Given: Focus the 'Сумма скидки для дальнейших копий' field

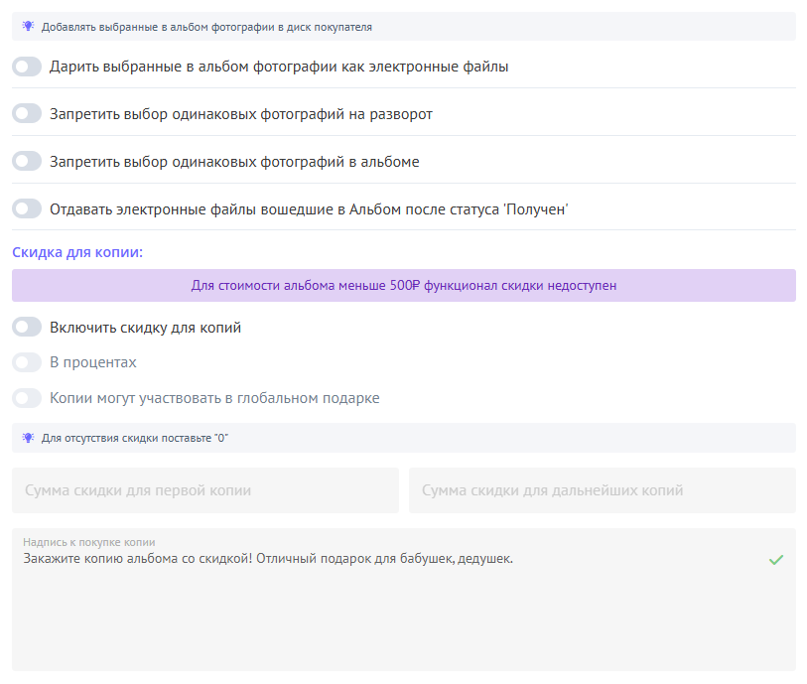Looking at the screenshot, I should tap(602, 490).
